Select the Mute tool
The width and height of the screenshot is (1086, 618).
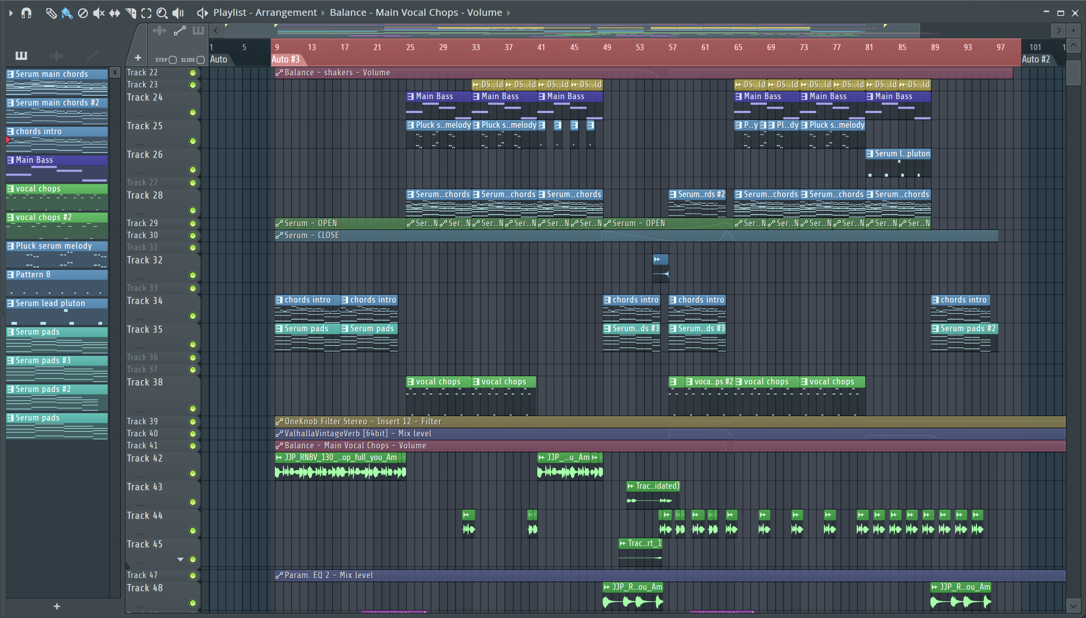[x=98, y=13]
